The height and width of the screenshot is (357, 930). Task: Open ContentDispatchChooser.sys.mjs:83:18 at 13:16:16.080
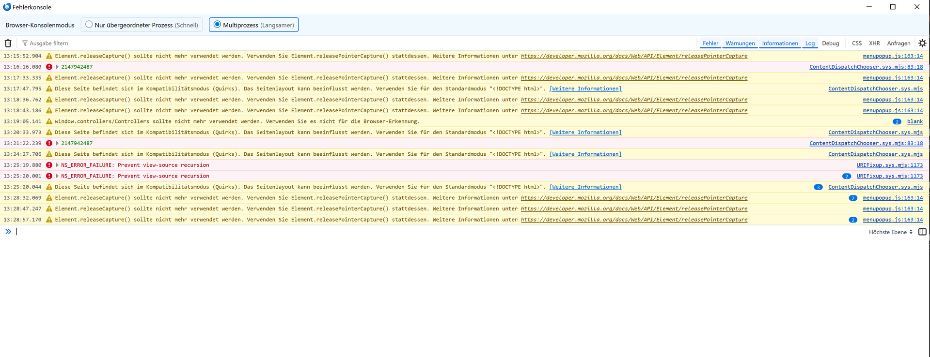[x=866, y=67]
